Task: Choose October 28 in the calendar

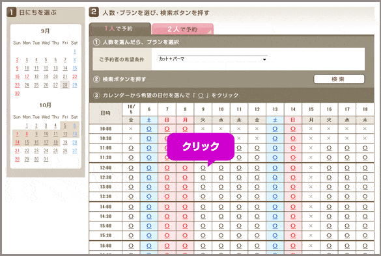Action: [17, 159]
